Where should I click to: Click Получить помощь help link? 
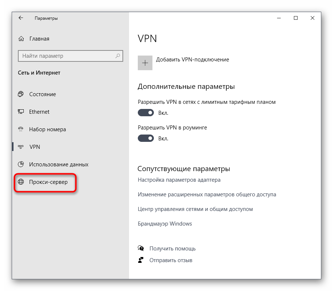173,249
